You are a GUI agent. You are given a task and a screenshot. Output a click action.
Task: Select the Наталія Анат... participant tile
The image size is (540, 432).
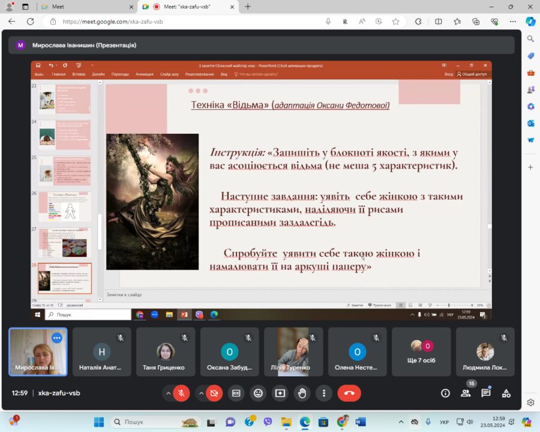click(102, 352)
